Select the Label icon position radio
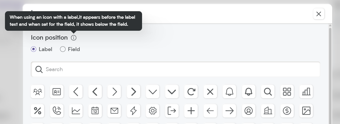The height and width of the screenshot is (124, 340). [x=33, y=49]
